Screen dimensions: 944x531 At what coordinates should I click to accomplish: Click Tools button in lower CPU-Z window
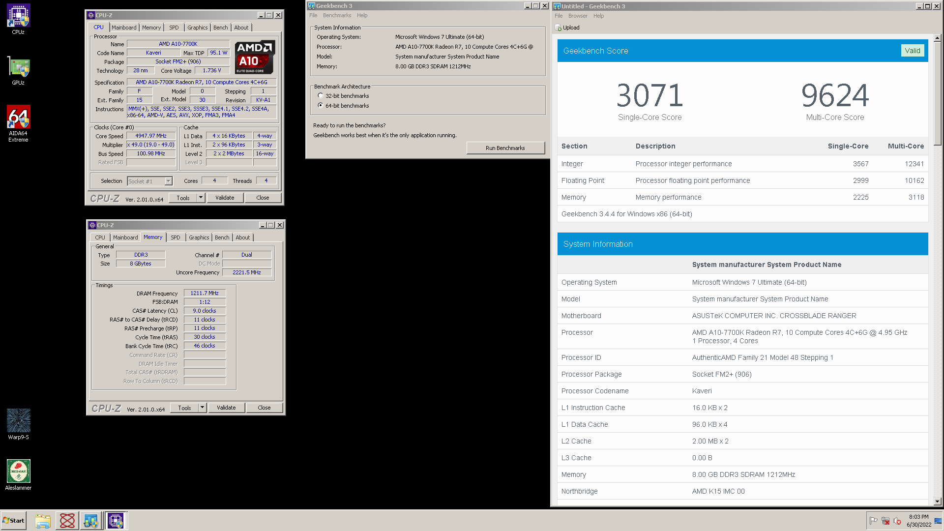(184, 408)
